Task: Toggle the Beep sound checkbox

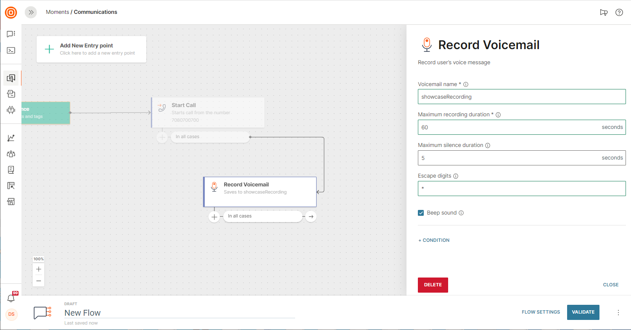Action: click(421, 213)
